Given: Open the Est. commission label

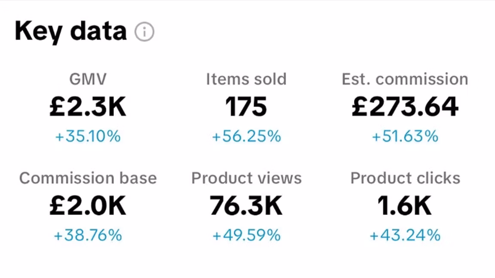Looking at the screenshot, I should (x=405, y=79).
